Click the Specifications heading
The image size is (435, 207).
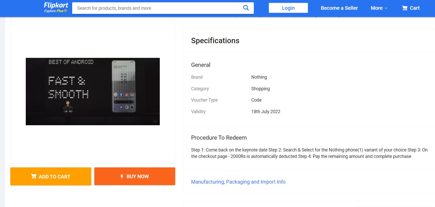(x=215, y=41)
